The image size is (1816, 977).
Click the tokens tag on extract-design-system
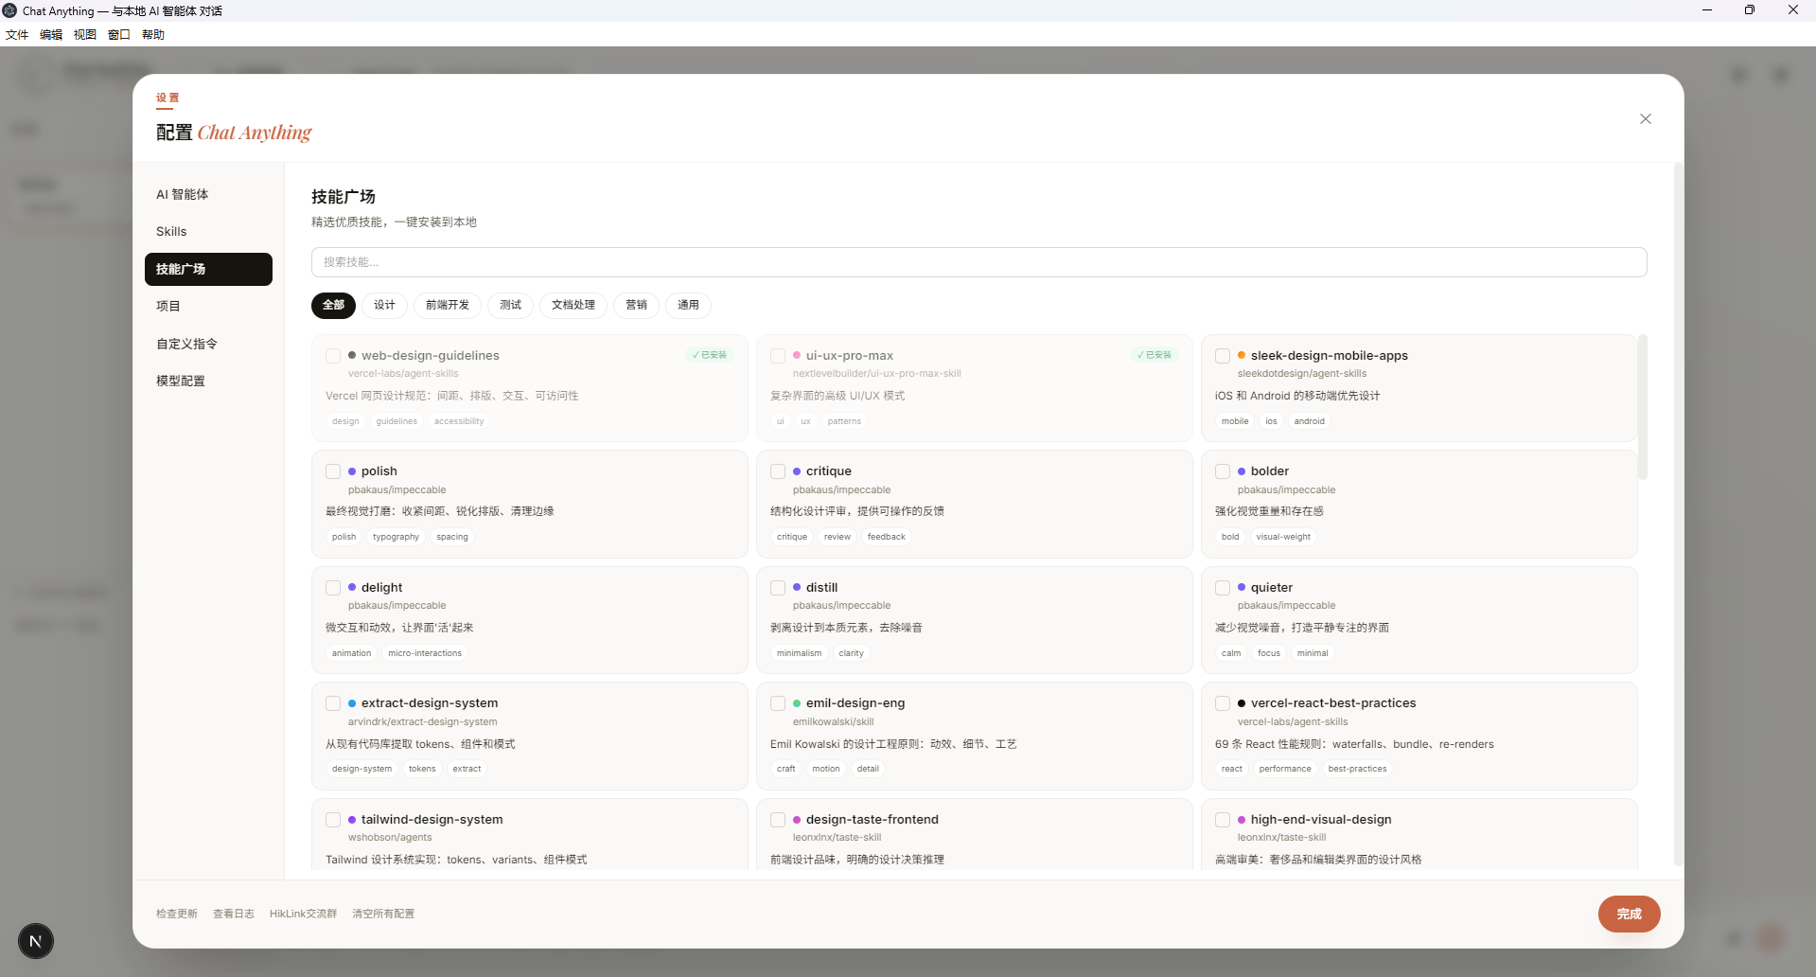(x=422, y=769)
